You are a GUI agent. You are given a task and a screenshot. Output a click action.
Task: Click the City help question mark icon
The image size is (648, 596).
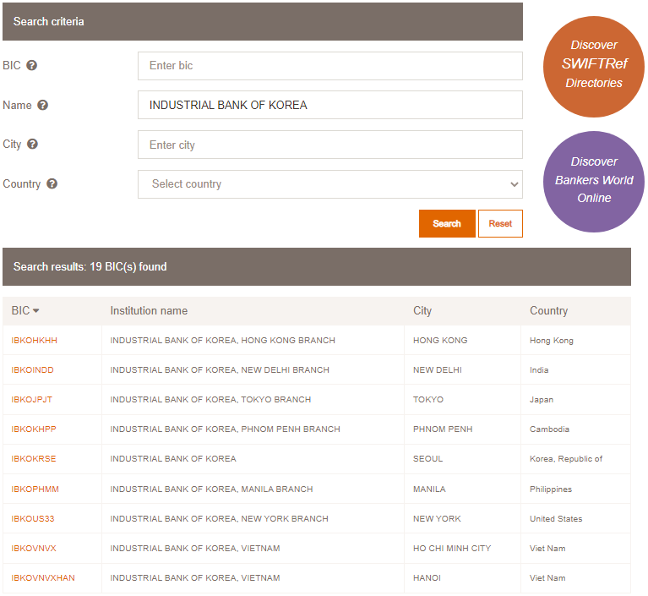(32, 144)
